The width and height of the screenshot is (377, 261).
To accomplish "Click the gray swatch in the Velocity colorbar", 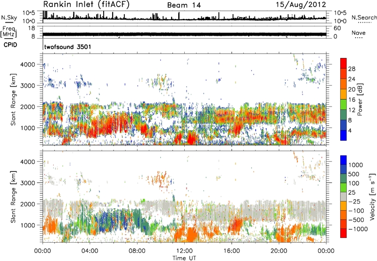I will [344, 197].
